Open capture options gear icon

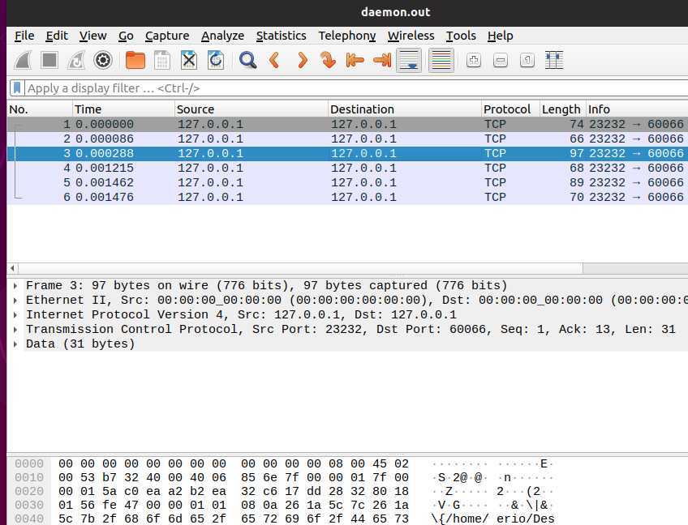tap(103, 60)
